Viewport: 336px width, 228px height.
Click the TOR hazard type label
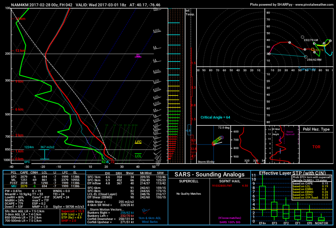point(316,147)
